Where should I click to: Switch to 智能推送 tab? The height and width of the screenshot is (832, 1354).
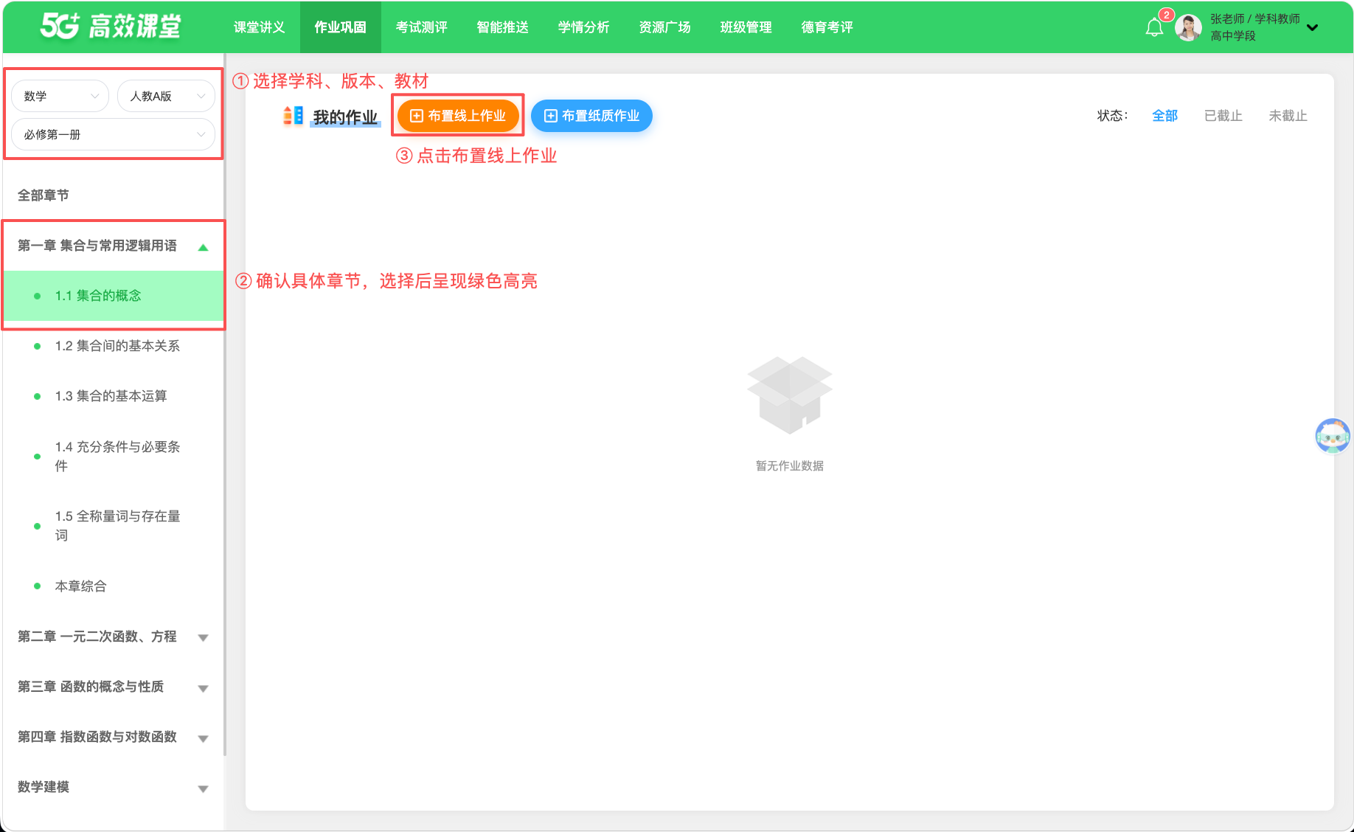(502, 27)
